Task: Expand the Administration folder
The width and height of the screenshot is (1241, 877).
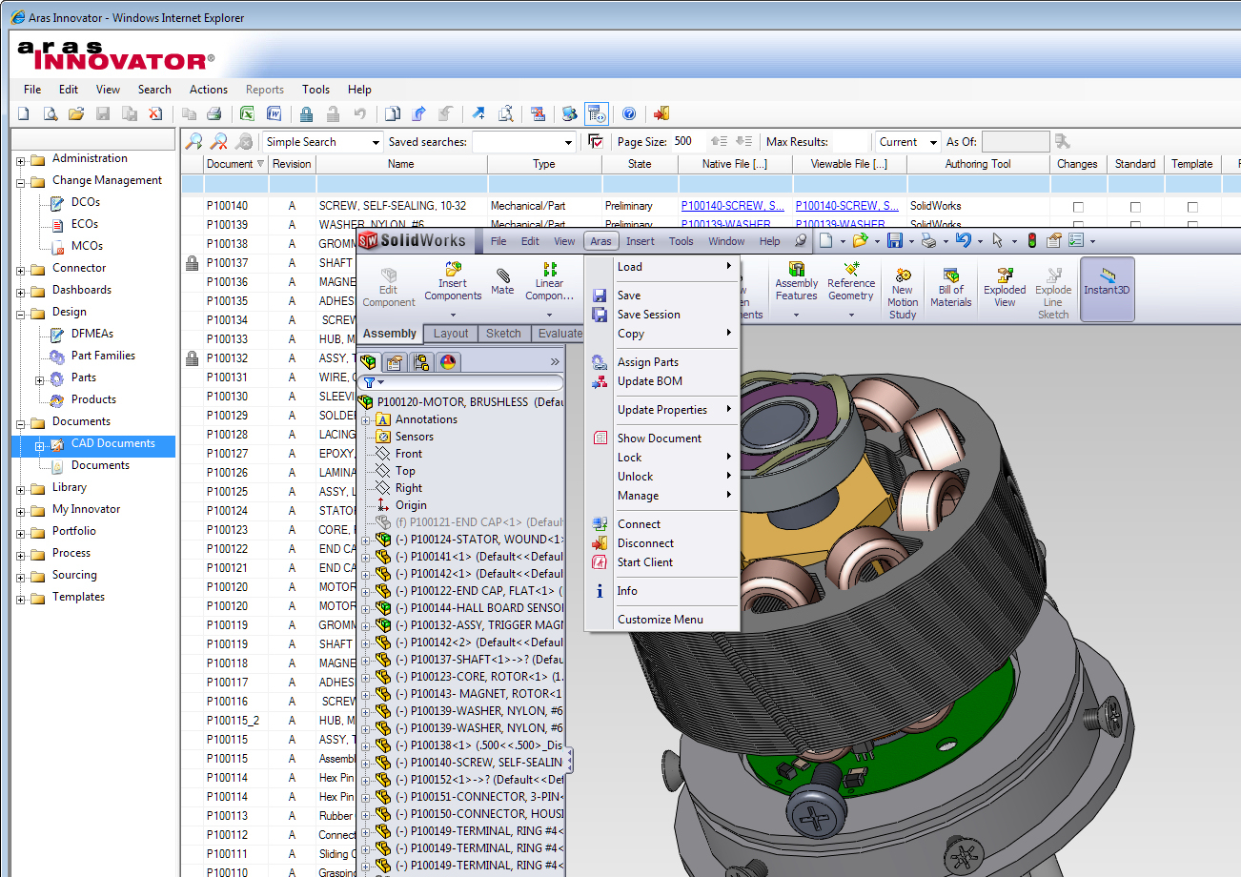Action: pos(21,160)
